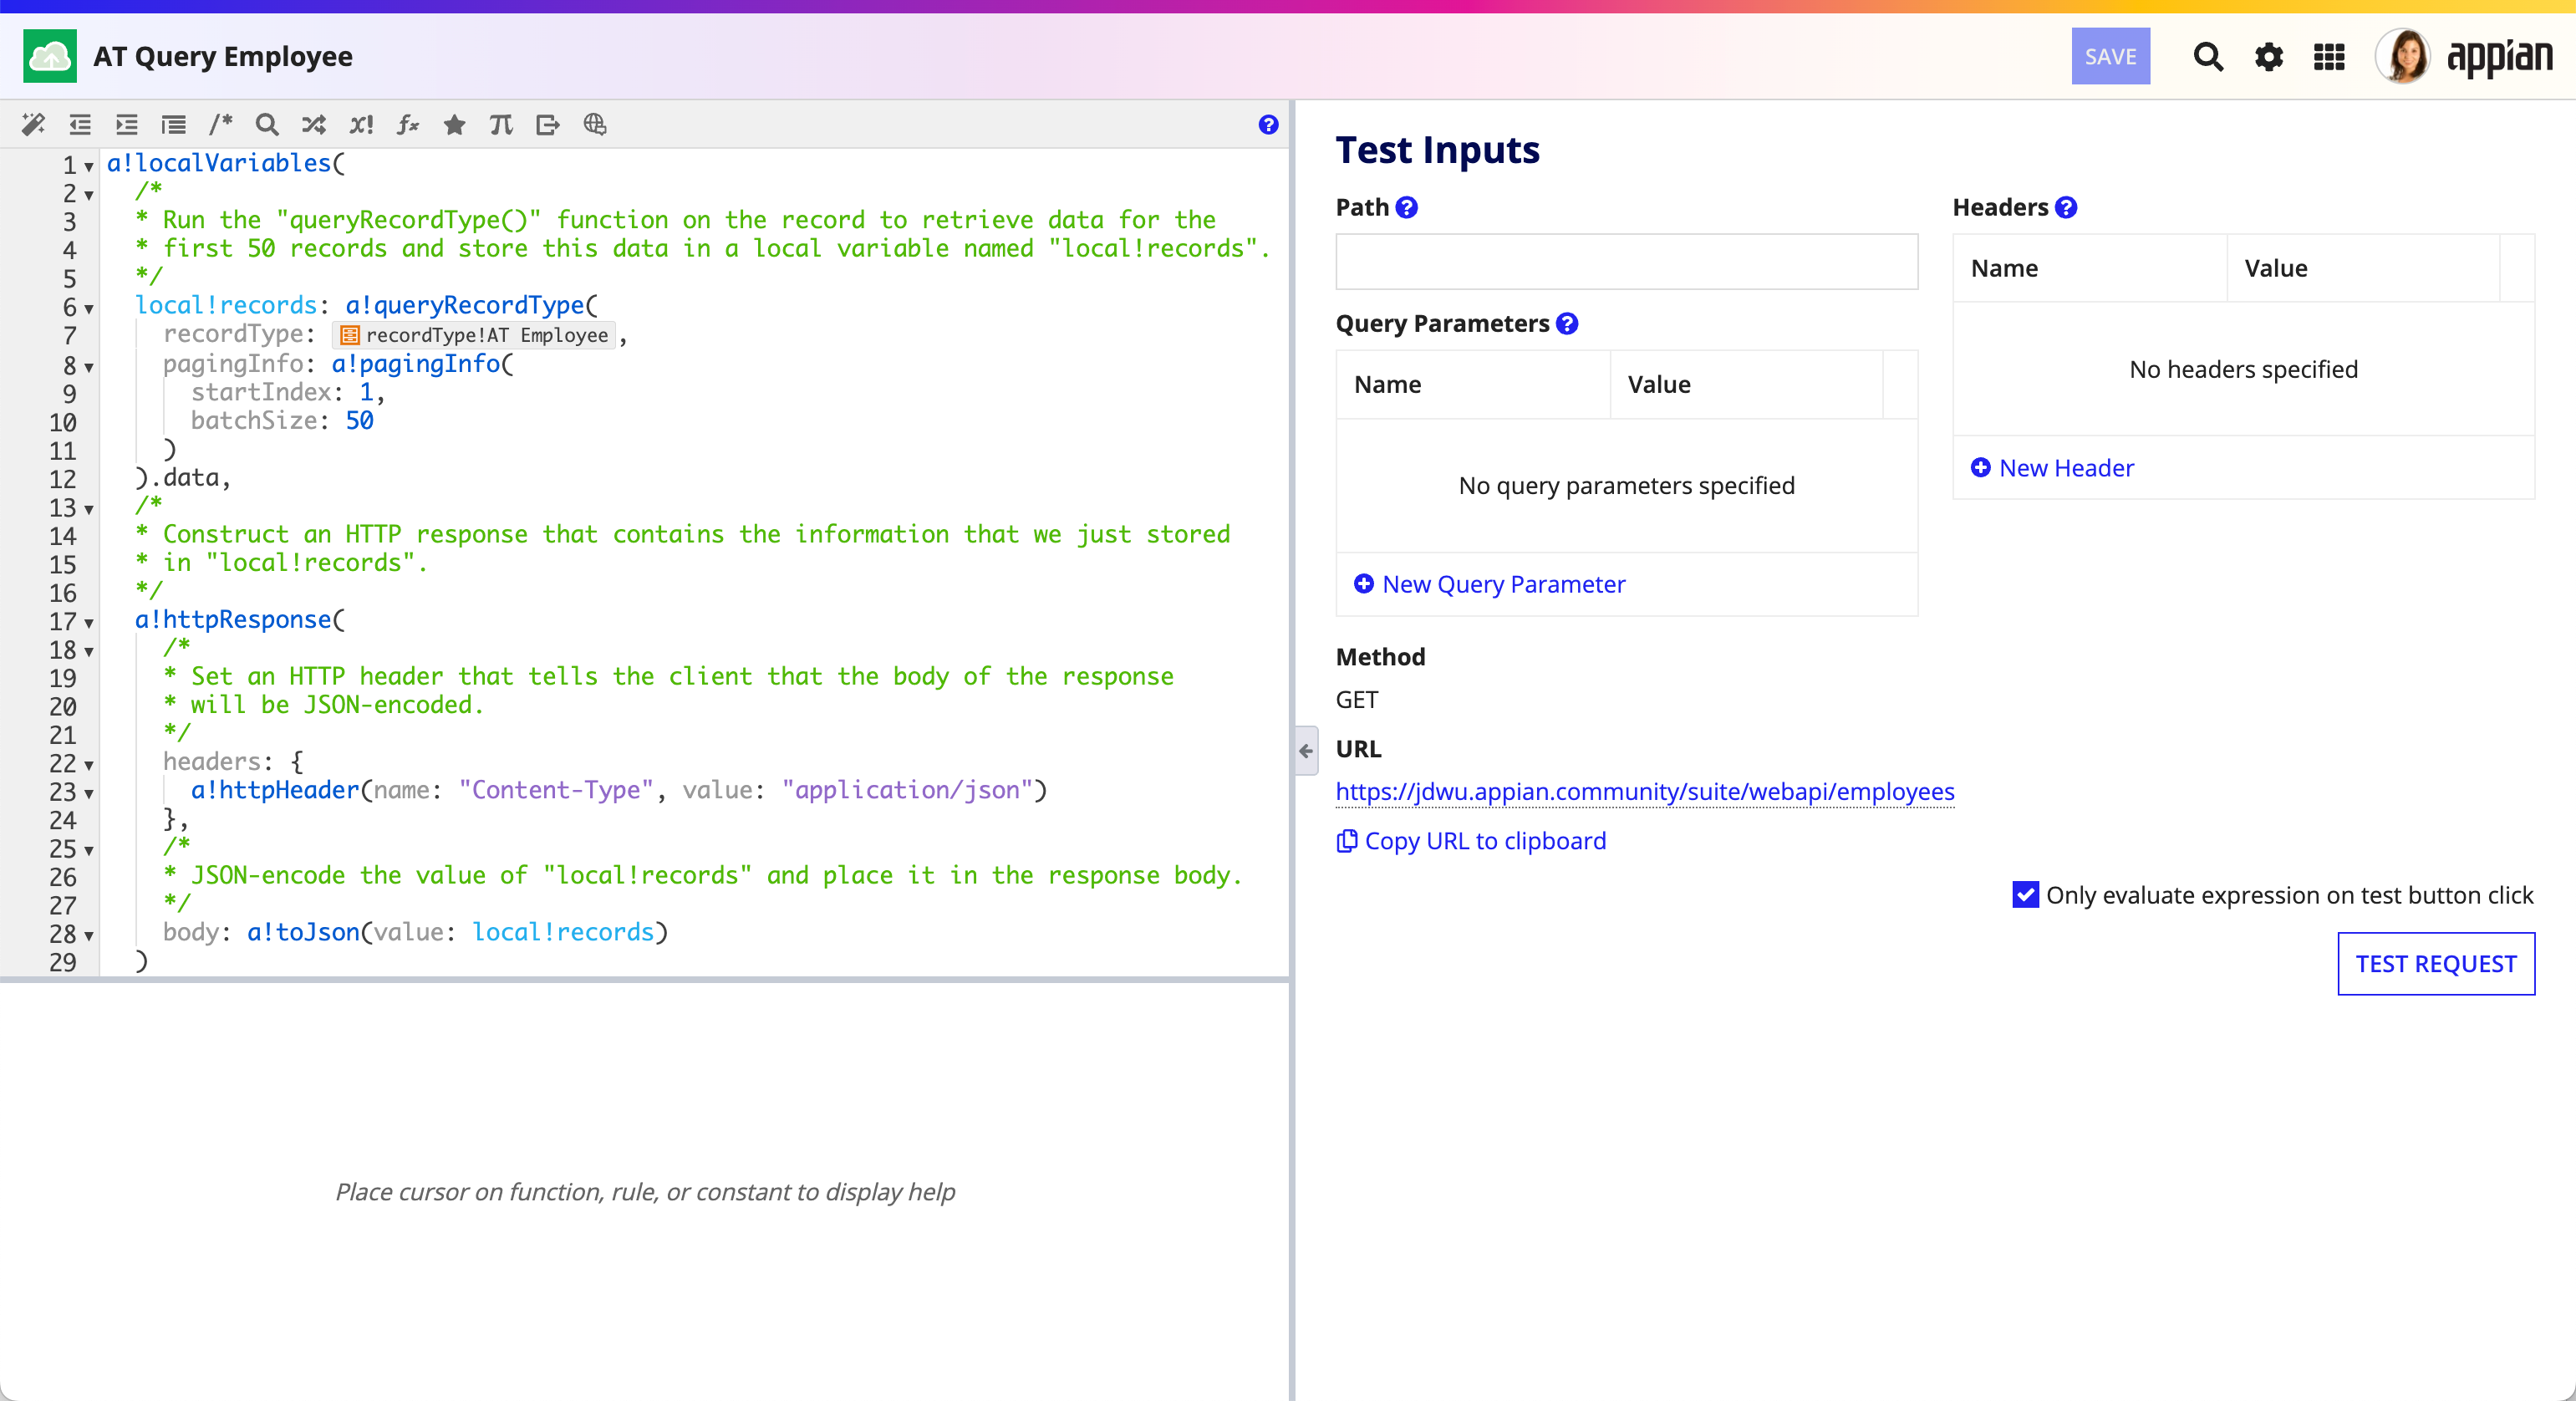Click the star toolbar icon
2576x1401 pixels.
(455, 124)
